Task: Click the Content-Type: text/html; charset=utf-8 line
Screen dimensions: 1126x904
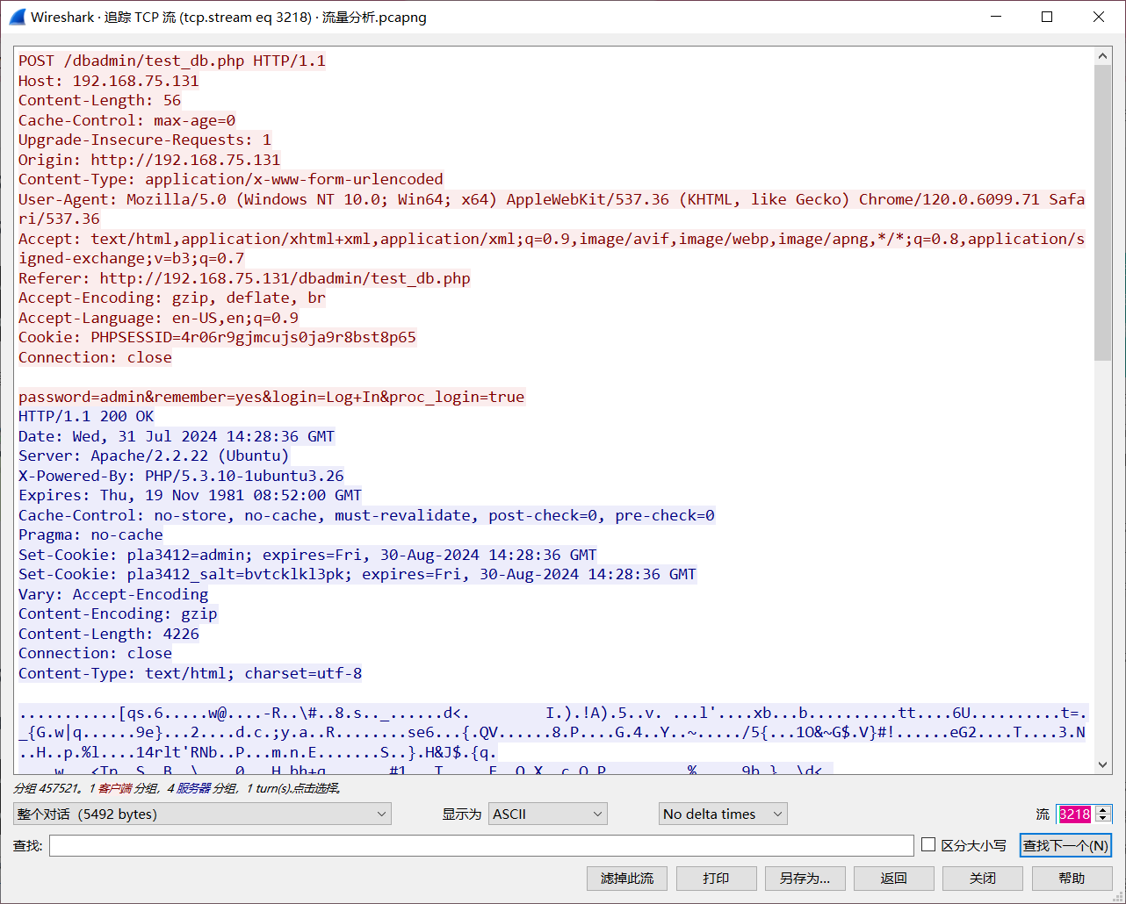Action: (190, 673)
